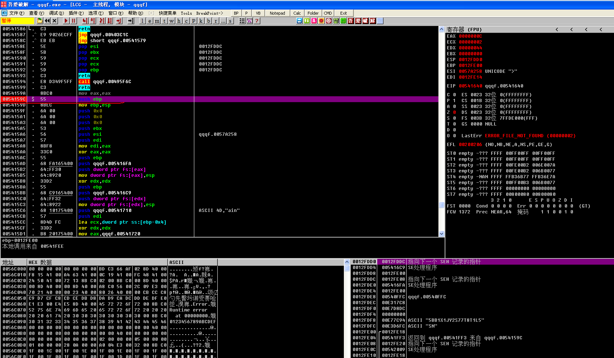
Task: Click the red '解' toolbar icon
Action: (373, 21)
